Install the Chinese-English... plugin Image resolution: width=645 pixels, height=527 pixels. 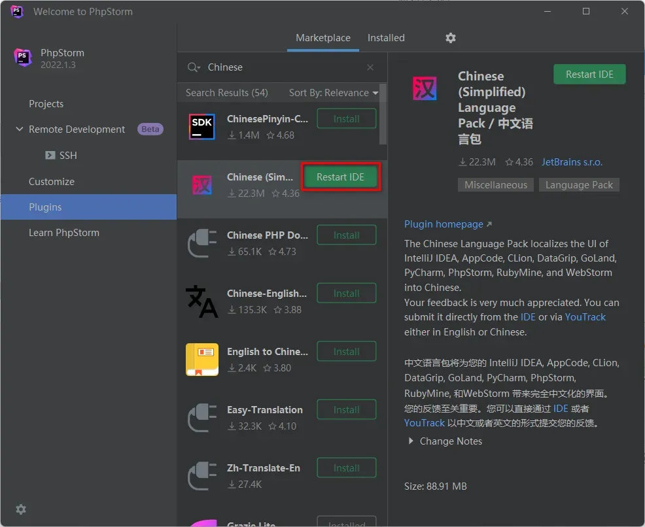pyautogui.click(x=346, y=293)
